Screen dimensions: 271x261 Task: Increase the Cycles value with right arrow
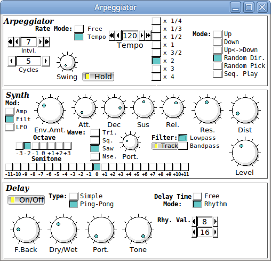coord(46,61)
